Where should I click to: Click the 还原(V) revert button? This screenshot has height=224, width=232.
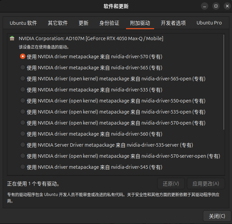tap(171, 183)
